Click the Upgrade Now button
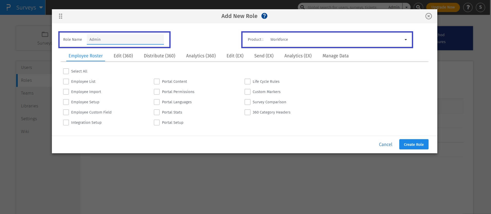491x214 pixels. 443,7
